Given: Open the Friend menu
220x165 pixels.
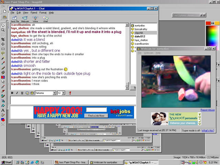Looking at the screenshot, I should [x=34, y=13].
